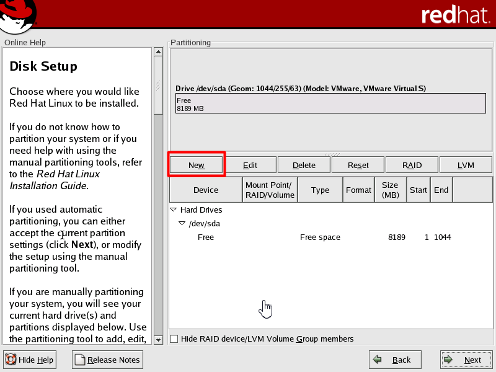Sort by the Device column header
Screen dimensions: 496x372
[x=206, y=190]
